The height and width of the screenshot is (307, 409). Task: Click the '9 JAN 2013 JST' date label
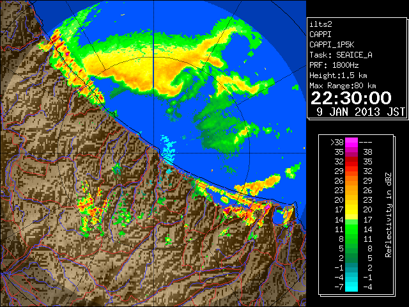[360, 112]
